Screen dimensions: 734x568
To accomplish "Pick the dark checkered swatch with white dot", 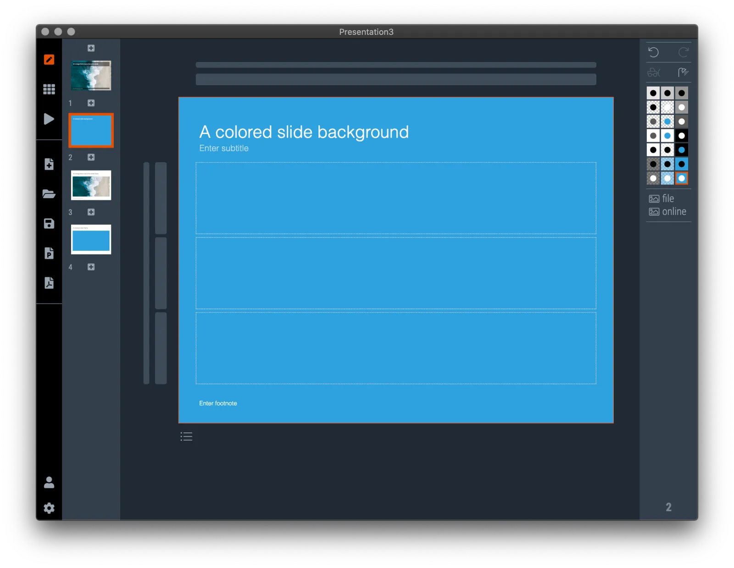I will point(653,178).
